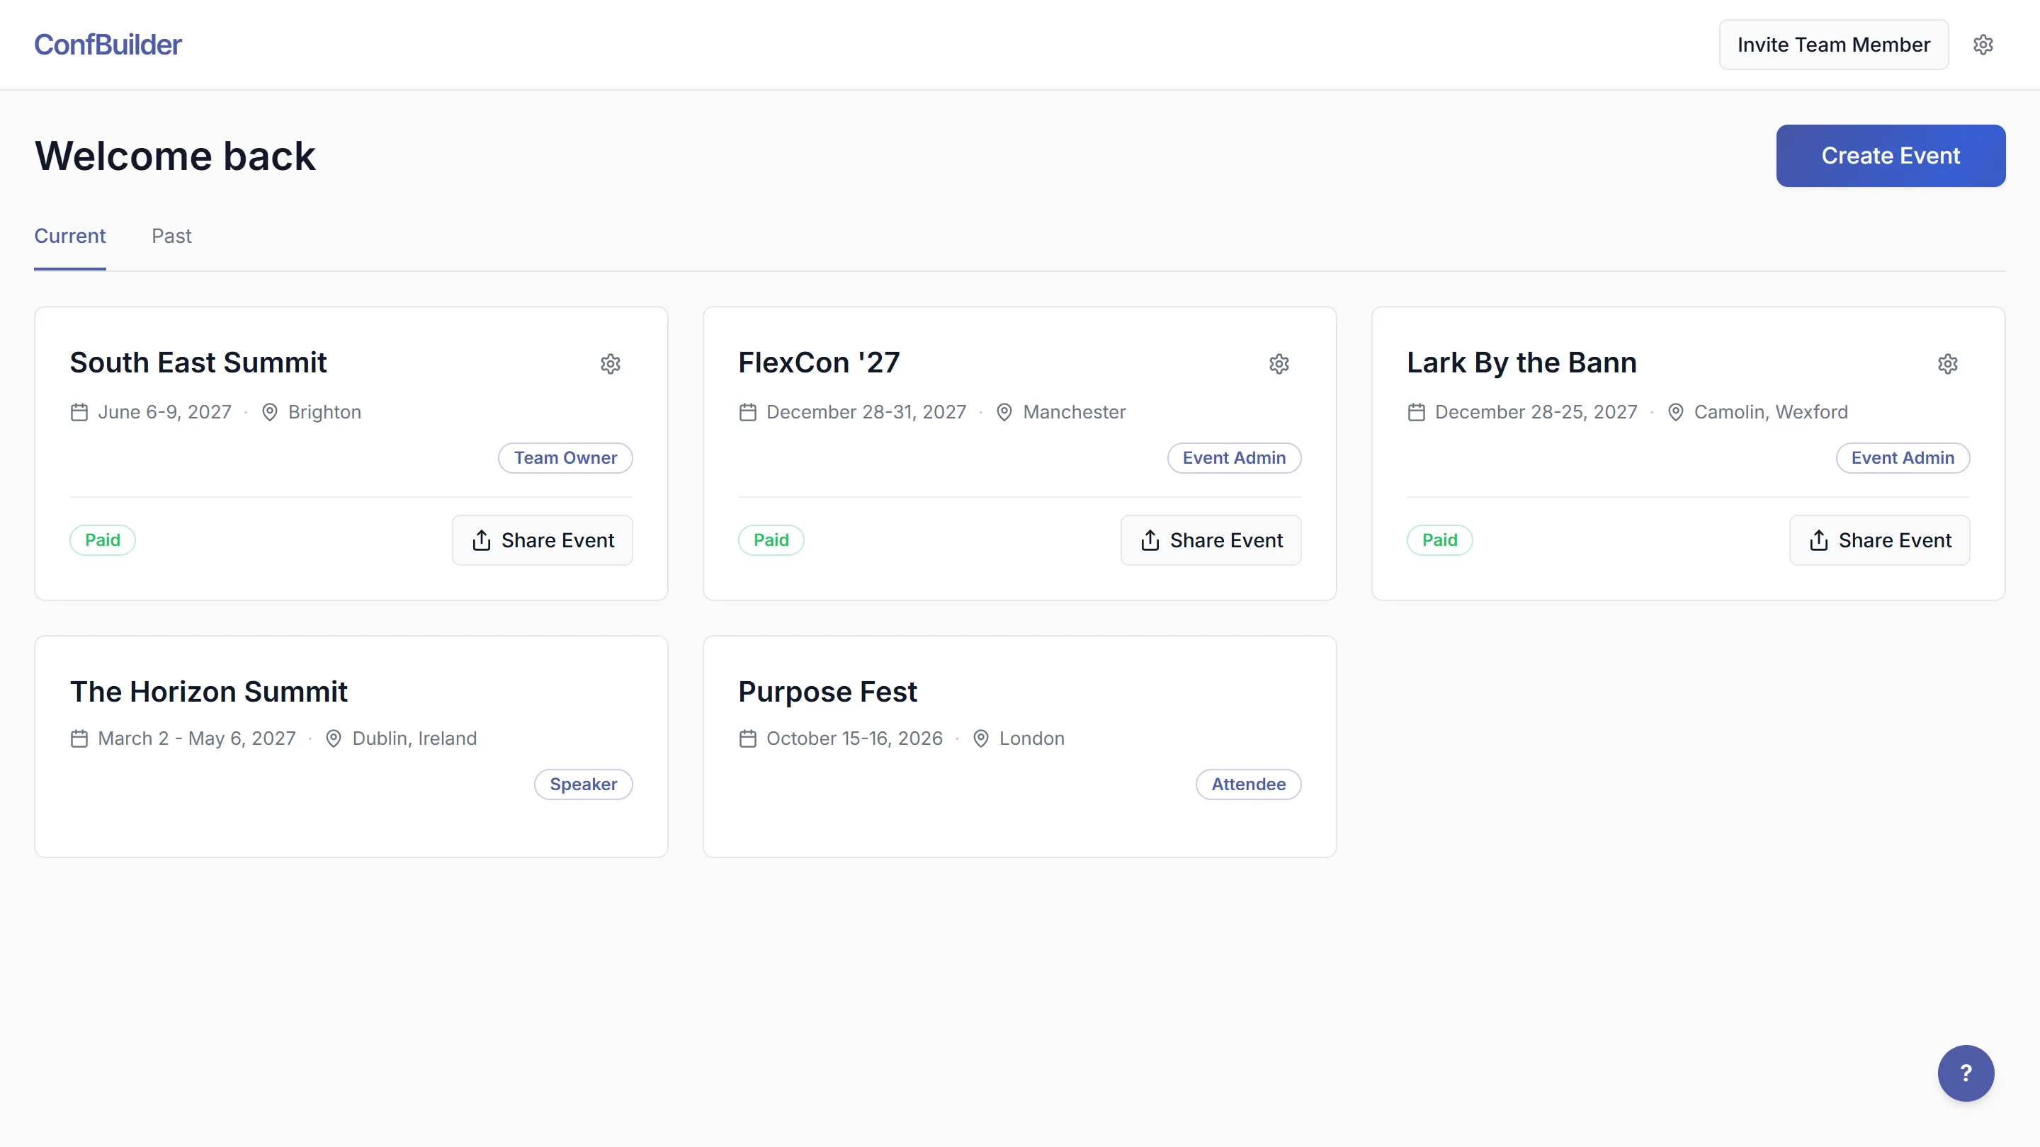Screen dimensions: 2040x1147
Task: Click the Attendee role badge
Action: [x=1248, y=784]
